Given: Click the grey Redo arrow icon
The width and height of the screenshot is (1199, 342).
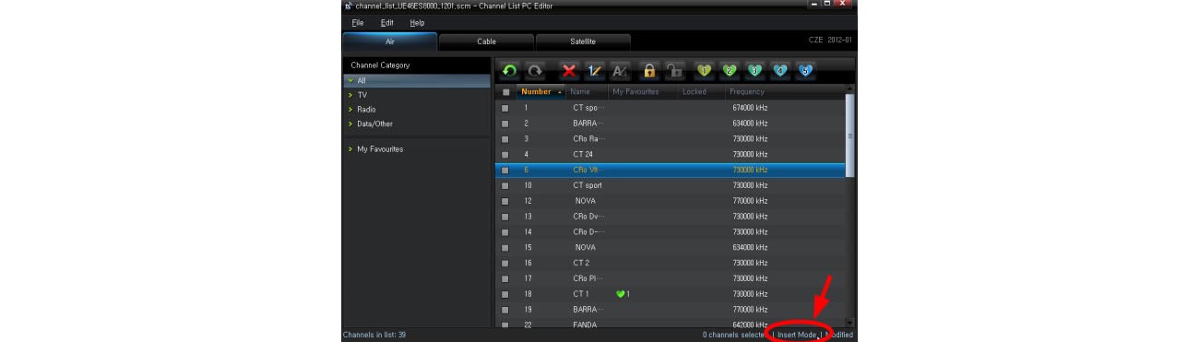Looking at the screenshot, I should tap(535, 71).
